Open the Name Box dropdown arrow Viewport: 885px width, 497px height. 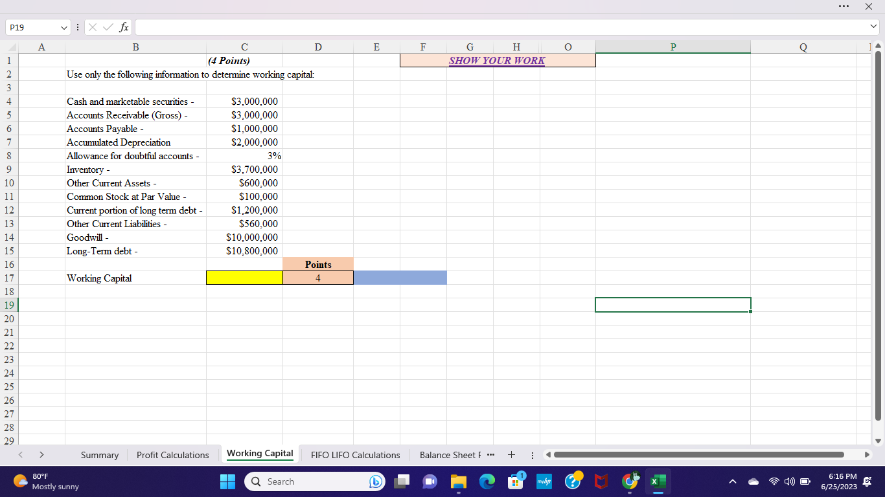63,27
